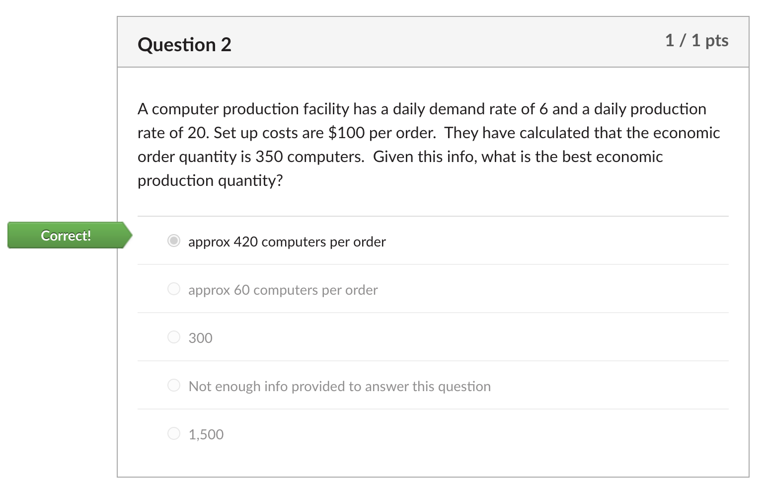Click the answer text approx 420 computers per order
This screenshot has height=495, width=764.
click(x=287, y=242)
